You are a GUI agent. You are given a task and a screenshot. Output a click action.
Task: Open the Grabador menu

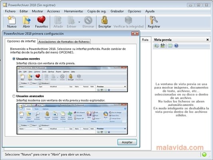pos(117,11)
